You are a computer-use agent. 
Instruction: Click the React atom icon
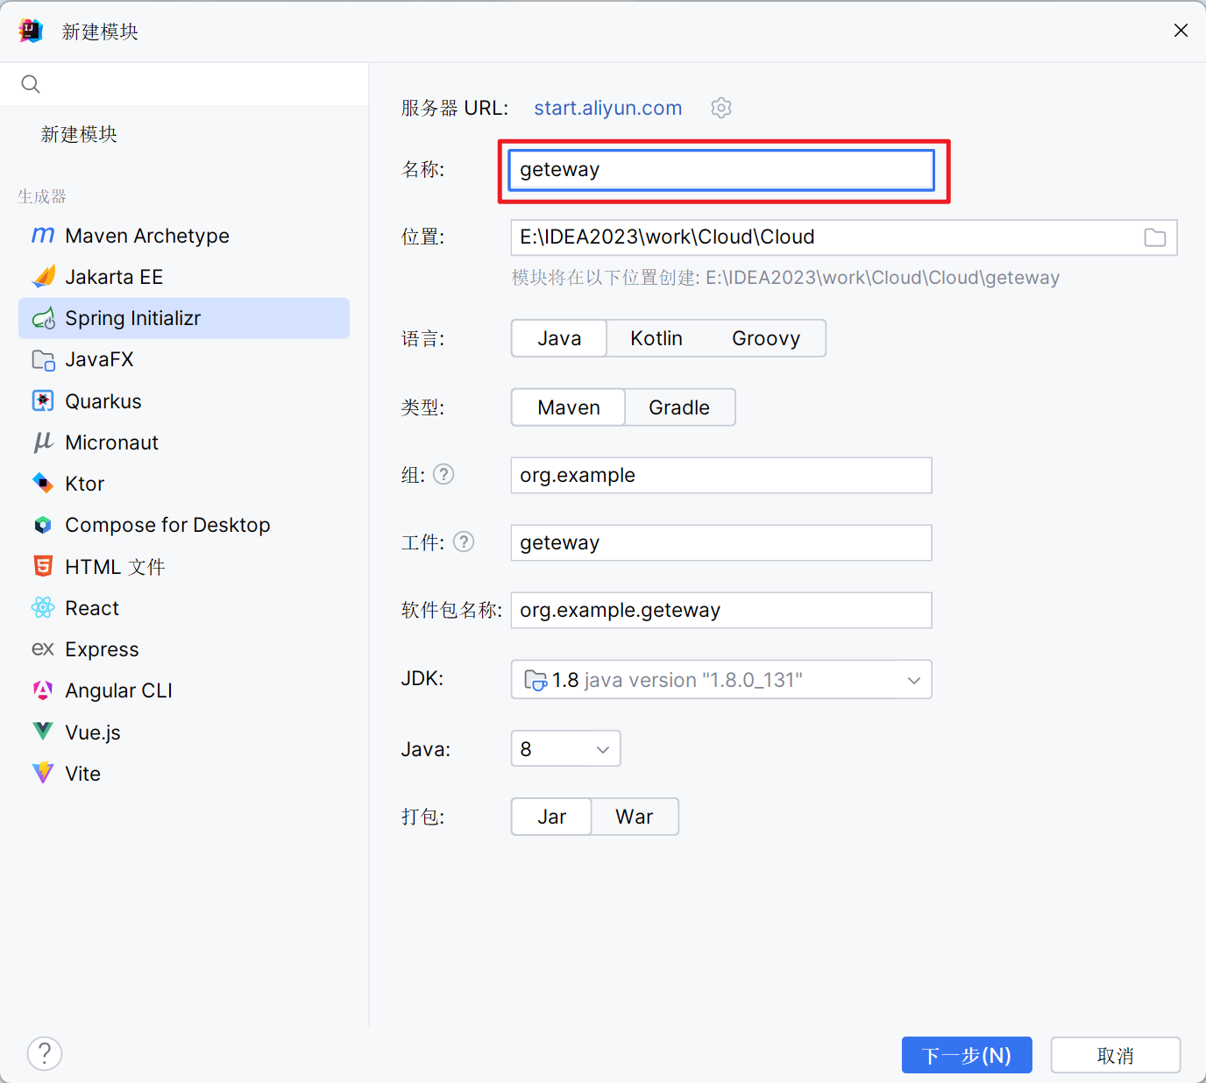(x=43, y=607)
